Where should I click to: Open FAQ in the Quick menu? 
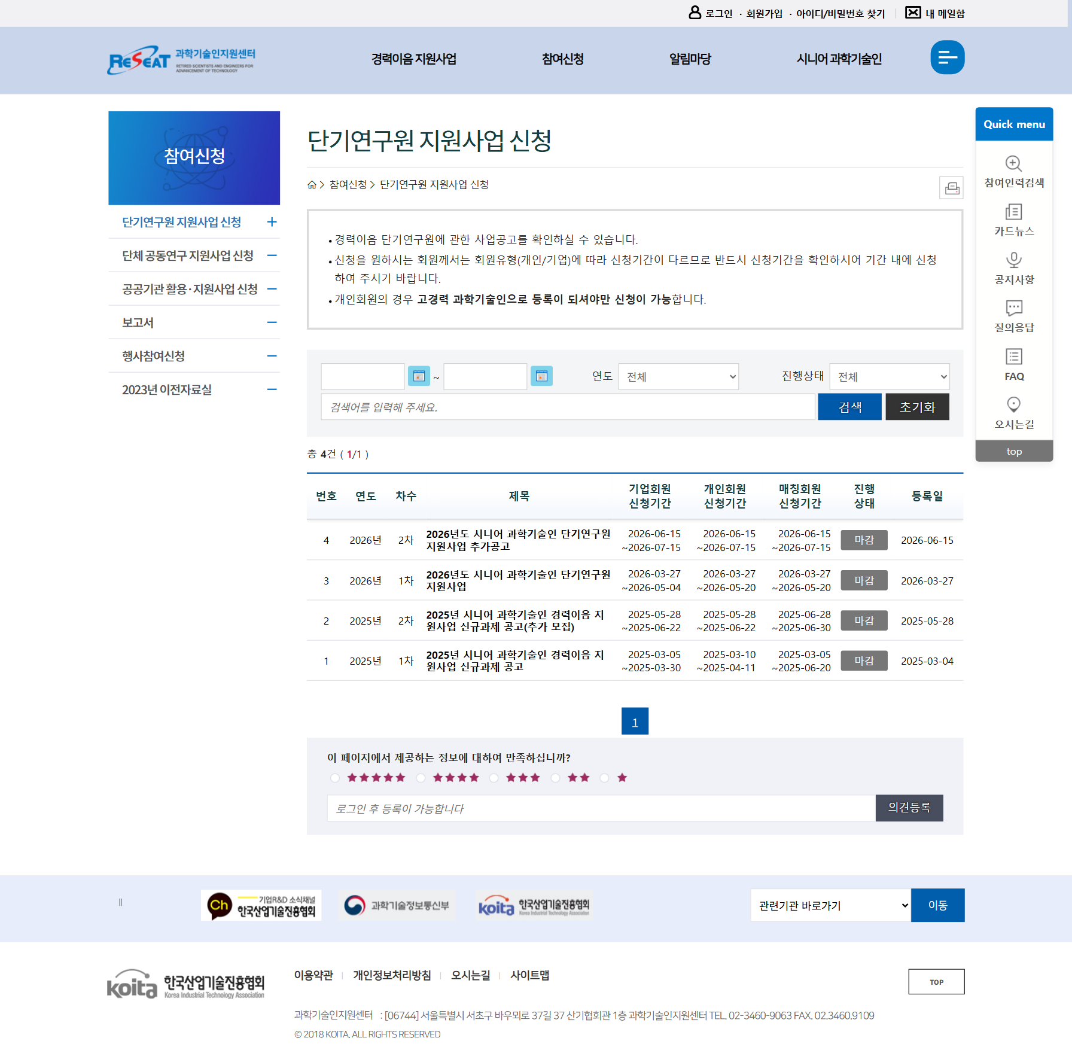(1014, 365)
